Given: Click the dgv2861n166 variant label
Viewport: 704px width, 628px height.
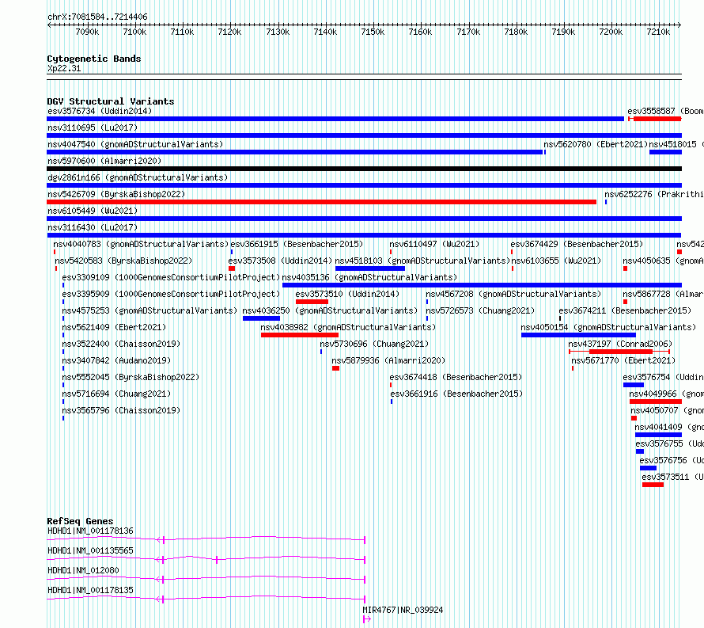Looking at the screenshot, I should [x=138, y=177].
